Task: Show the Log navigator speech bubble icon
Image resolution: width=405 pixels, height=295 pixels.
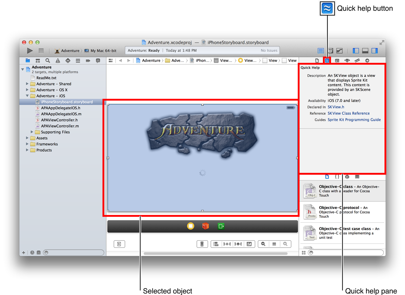Action: click(98, 60)
